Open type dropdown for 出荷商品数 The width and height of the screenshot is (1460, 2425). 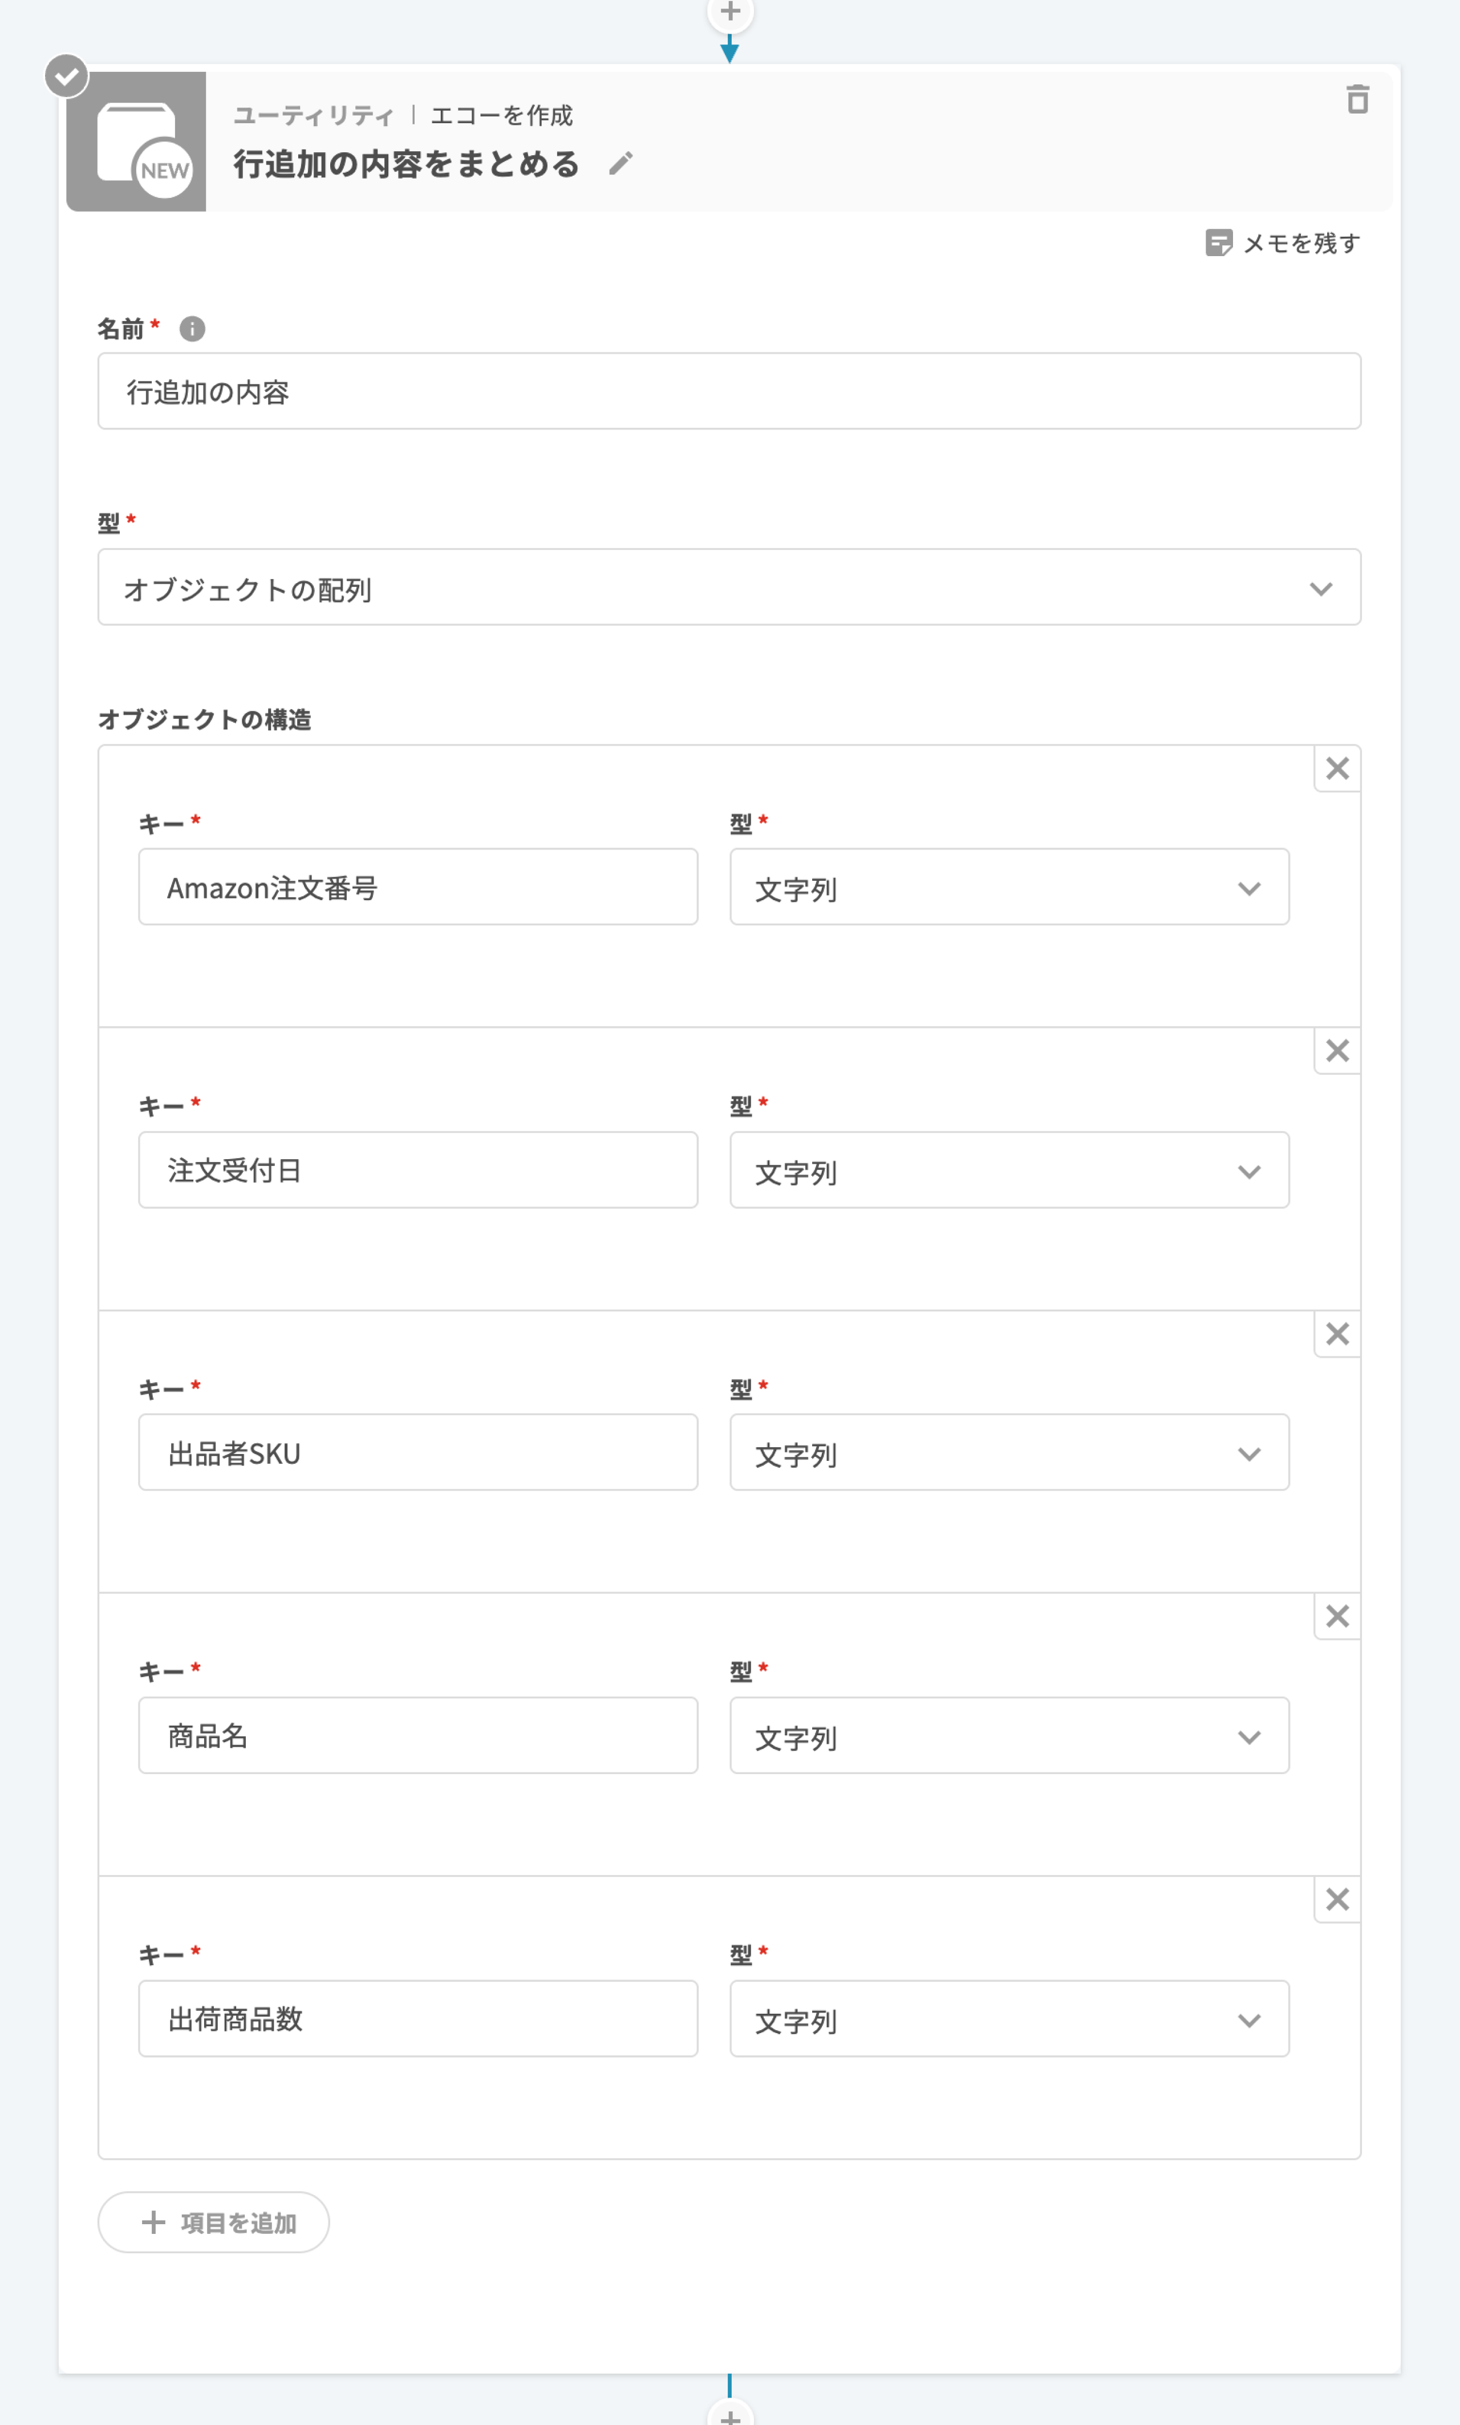pyautogui.click(x=1008, y=2019)
